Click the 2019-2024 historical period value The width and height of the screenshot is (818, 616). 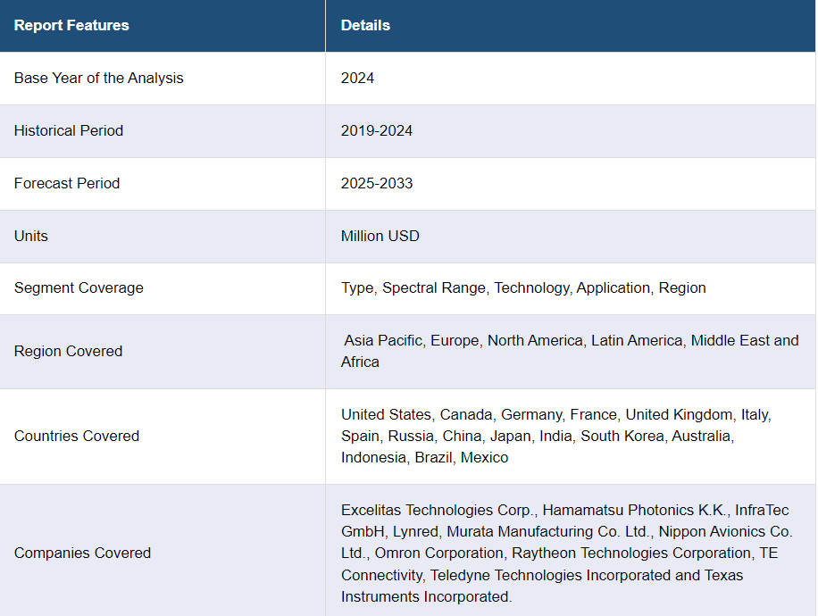(377, 130)
